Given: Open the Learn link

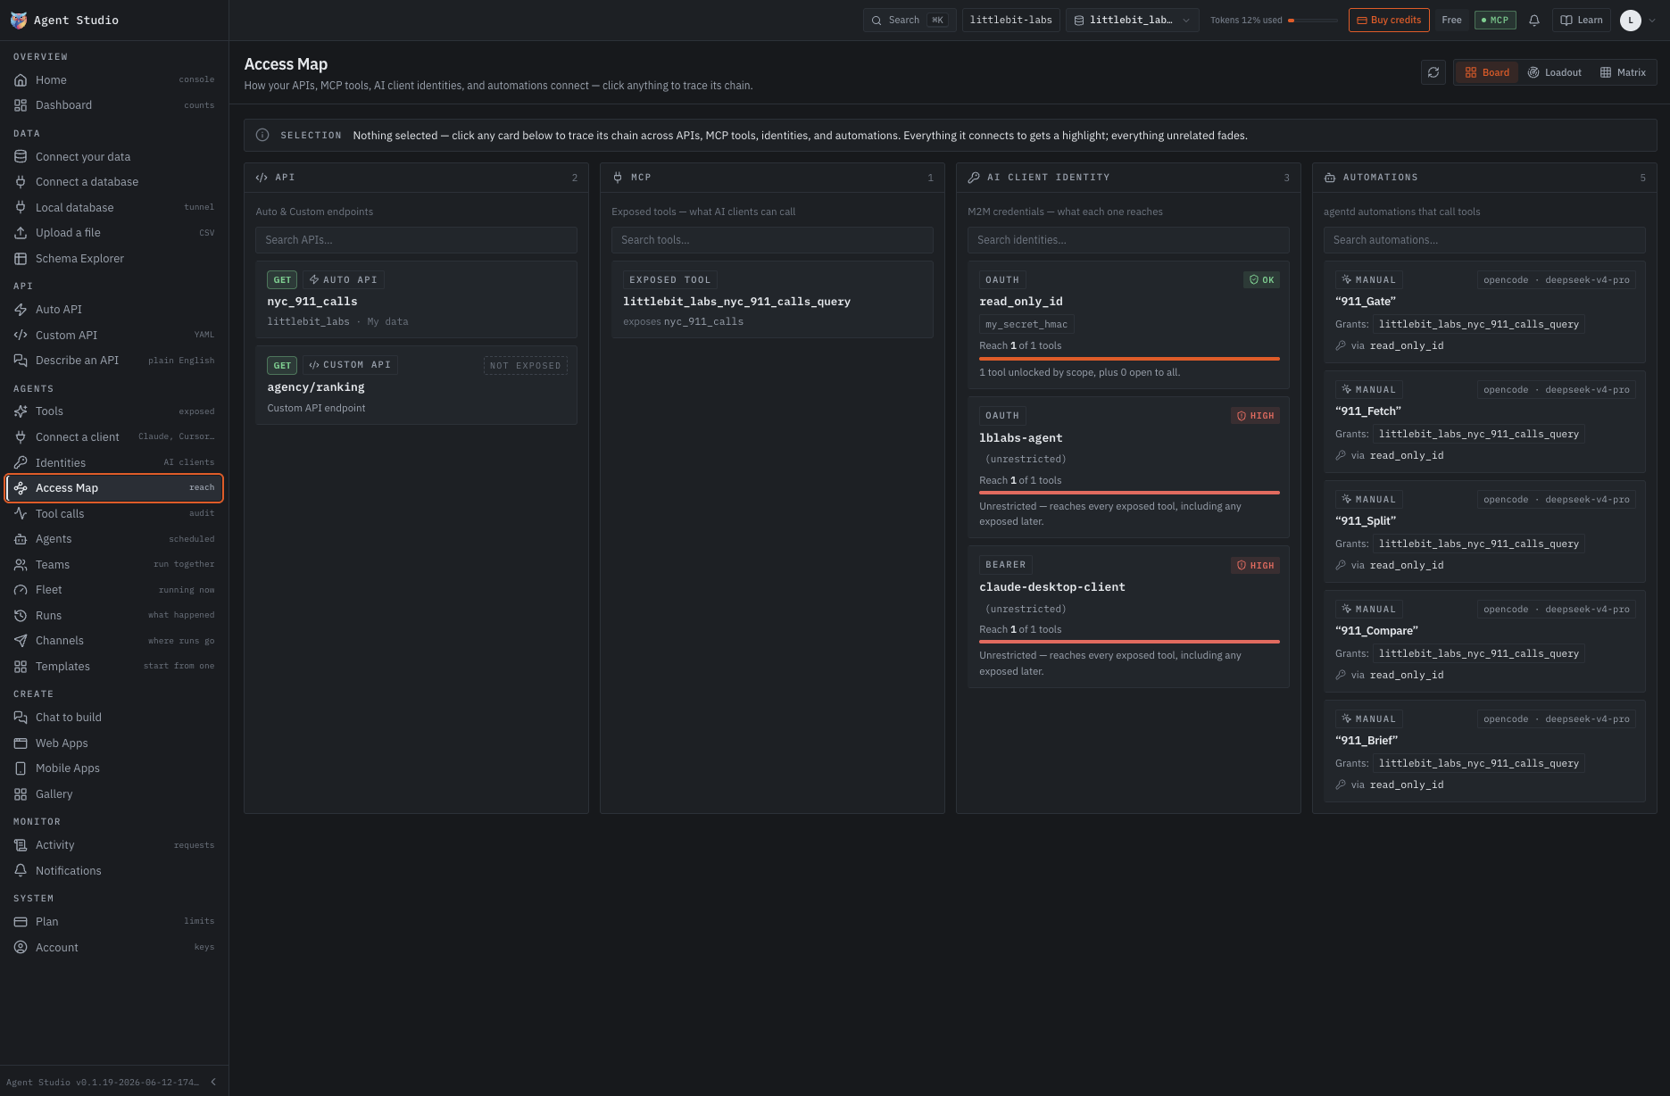Looking at the screenshot, I should click(1581, 20).
